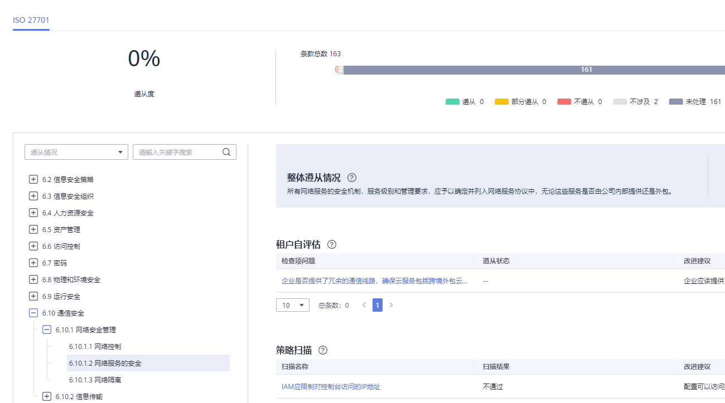The width and height of the screenshot is (725, 403).
Task: Expand 6.5 资产管理 node
Action: (33, 229)
